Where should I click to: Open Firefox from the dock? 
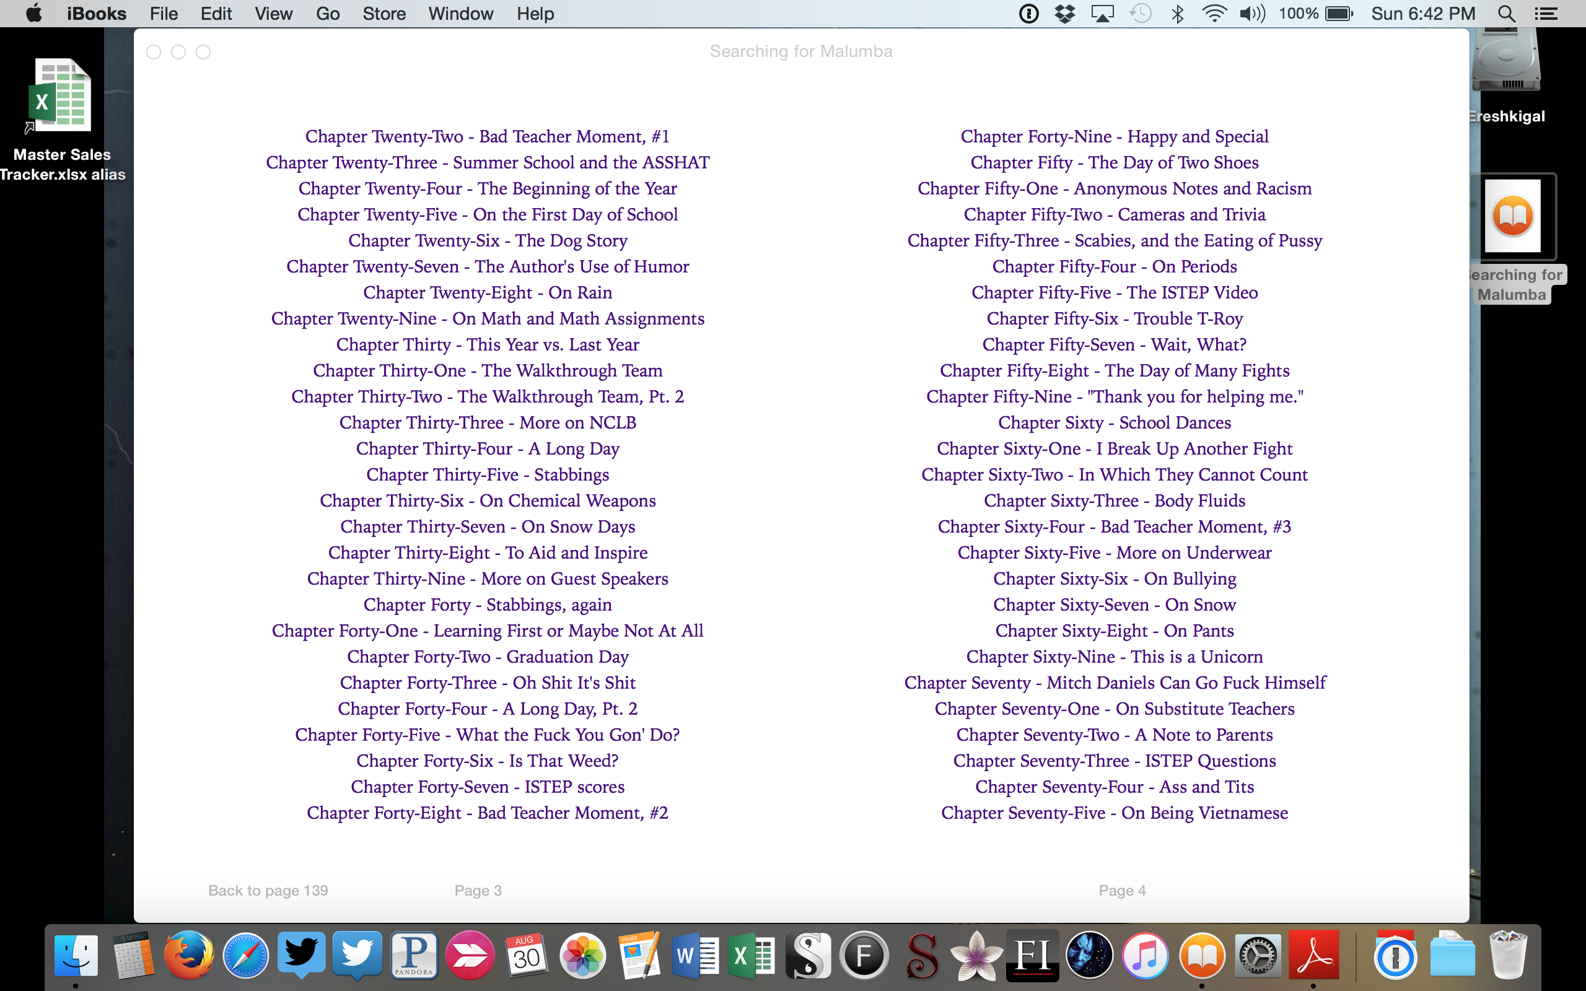coord(189,955)
